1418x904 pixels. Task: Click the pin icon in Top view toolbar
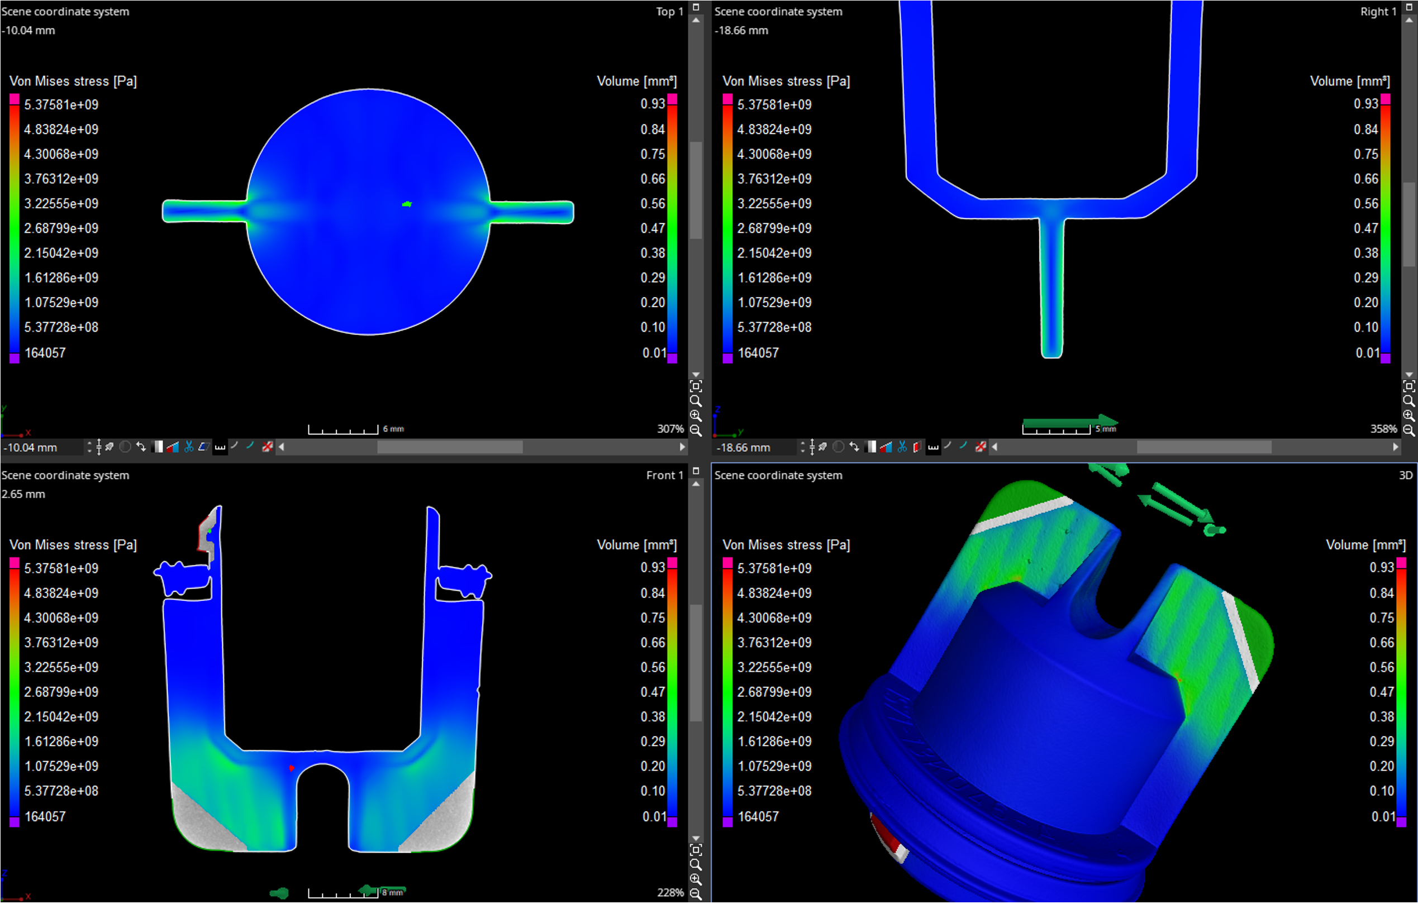click(x=110, y=447)
